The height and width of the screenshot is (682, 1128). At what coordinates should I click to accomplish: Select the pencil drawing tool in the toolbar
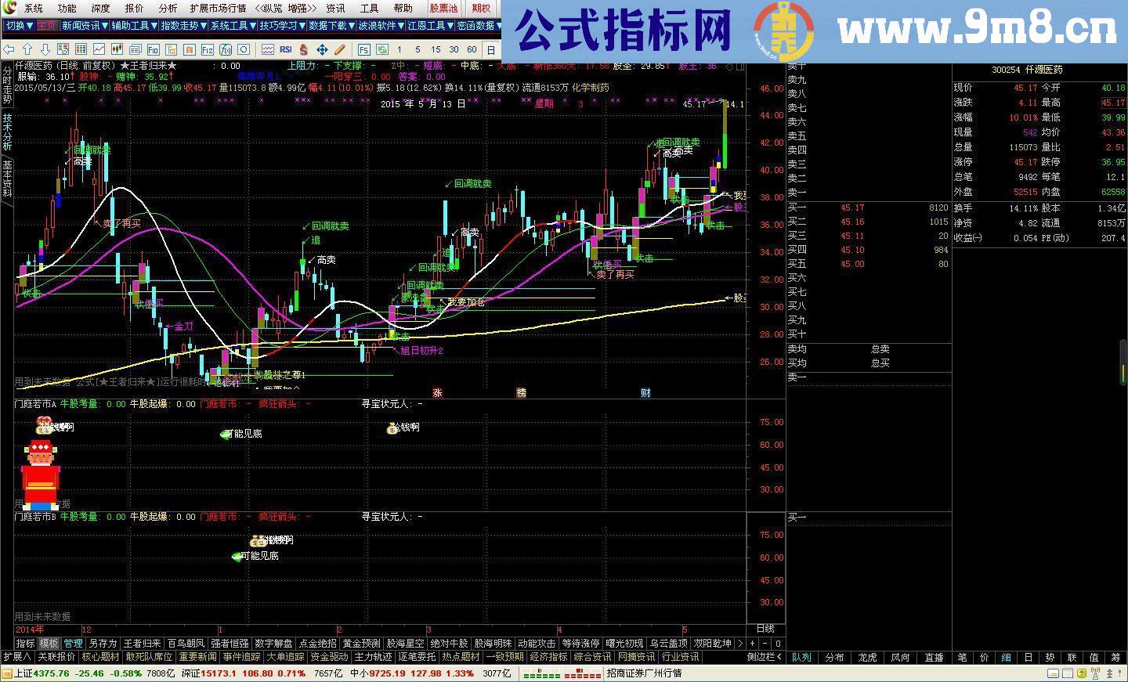click(x=338, y=49)
